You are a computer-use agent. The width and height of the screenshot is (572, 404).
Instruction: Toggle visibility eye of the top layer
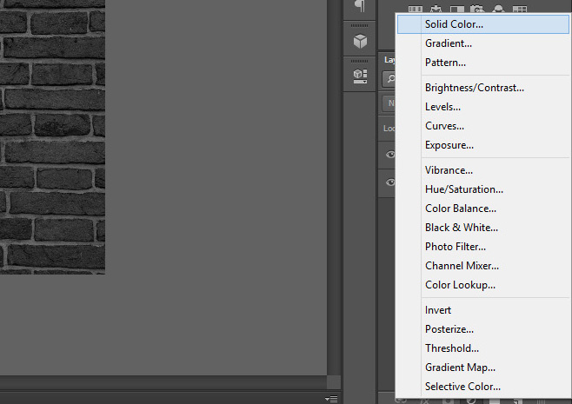[x=389, y=154]
